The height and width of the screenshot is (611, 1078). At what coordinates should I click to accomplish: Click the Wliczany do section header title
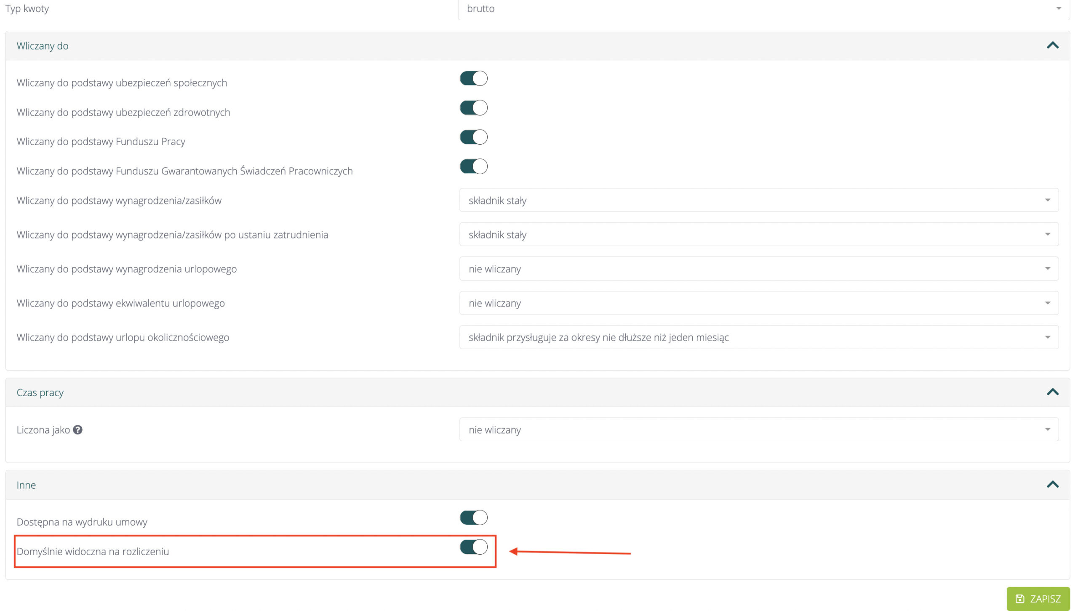(43, 46)
